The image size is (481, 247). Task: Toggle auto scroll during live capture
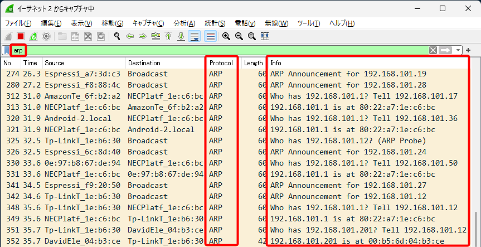coord(194,36)
